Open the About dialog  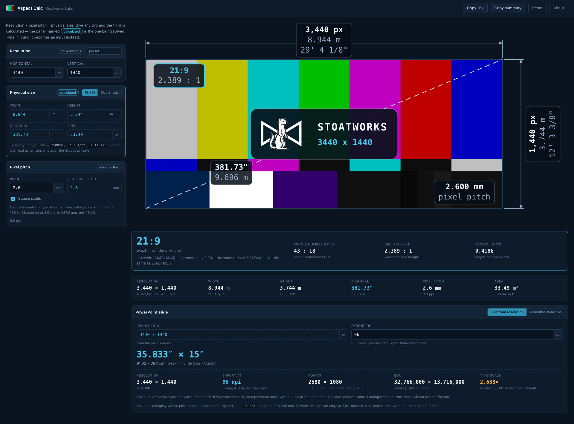point(558,8)
